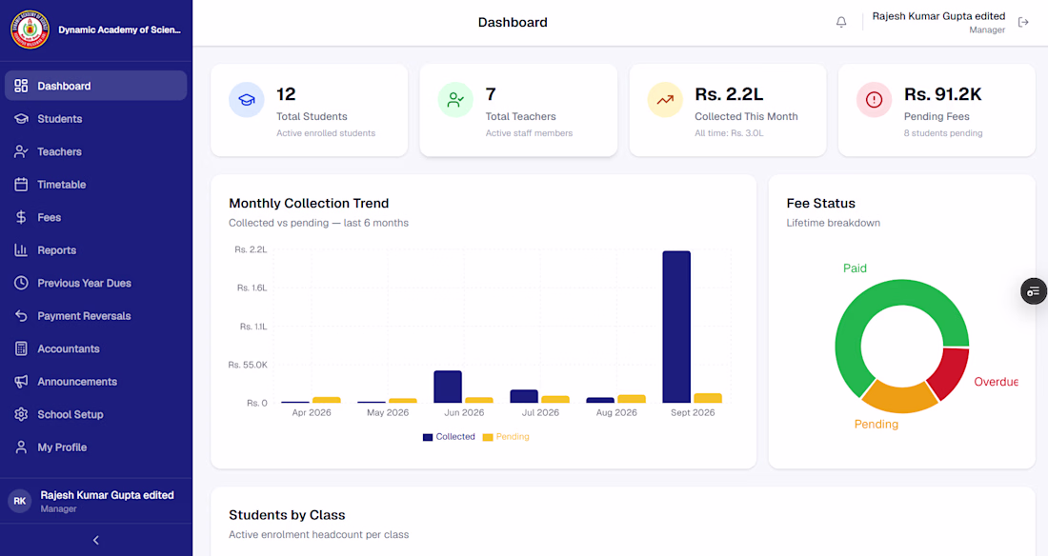Click the Sept 2026 pending yellow bar
Image resolution: width=1048 pixels, height=556 pixels.
point(708,398)
